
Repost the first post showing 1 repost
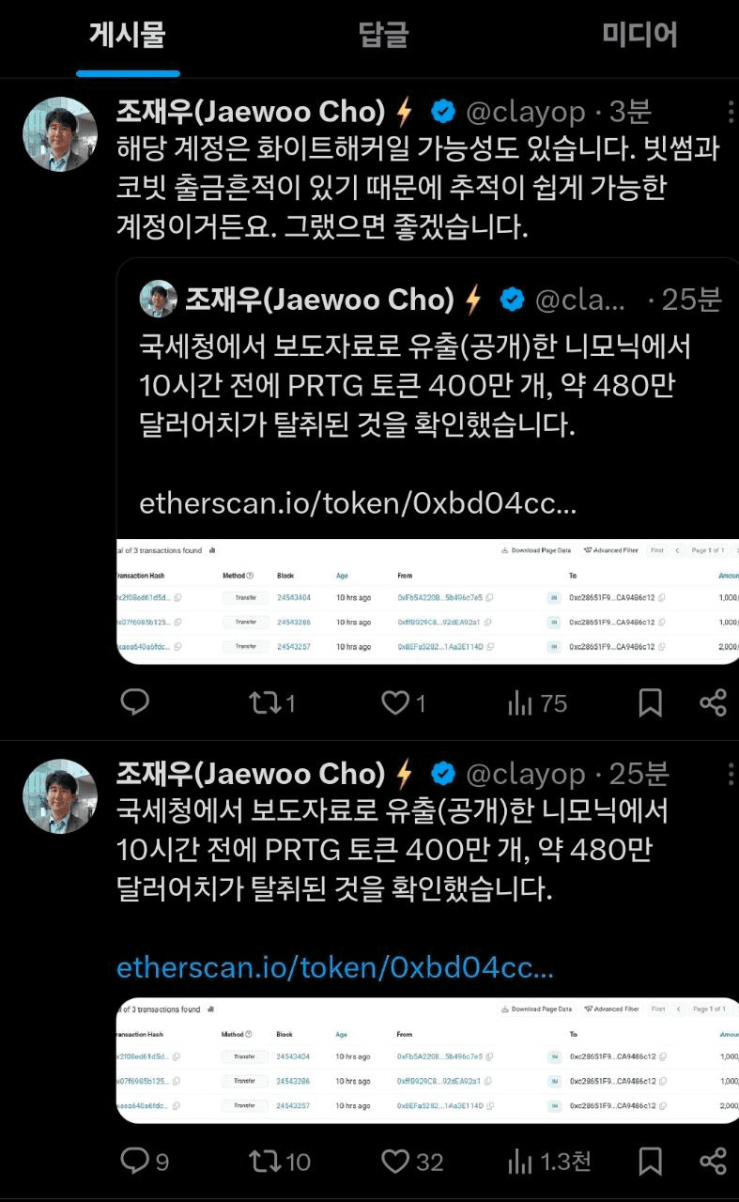(272, 702)
